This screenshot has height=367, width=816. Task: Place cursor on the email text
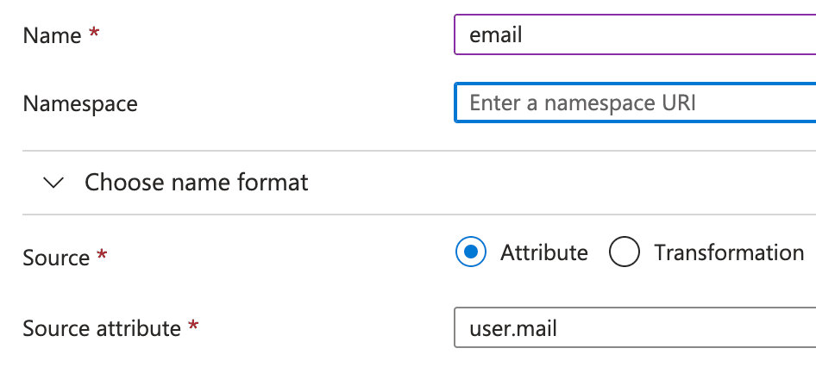click(496, 35)
